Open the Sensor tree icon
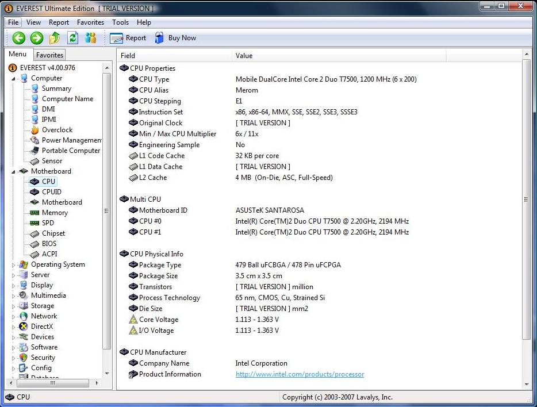This screenshot has width=537, height=407. click(x=34, y=161)
